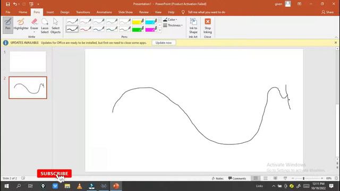This screenshot has width=340, height=191.
Task: Select the Highlighter tool
Action: click(21, 24)
